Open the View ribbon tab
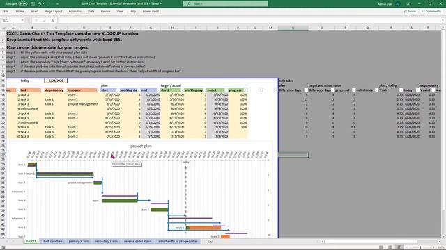Screen dimensions: 446x250 pyautogui.click(x=120, y=11)
